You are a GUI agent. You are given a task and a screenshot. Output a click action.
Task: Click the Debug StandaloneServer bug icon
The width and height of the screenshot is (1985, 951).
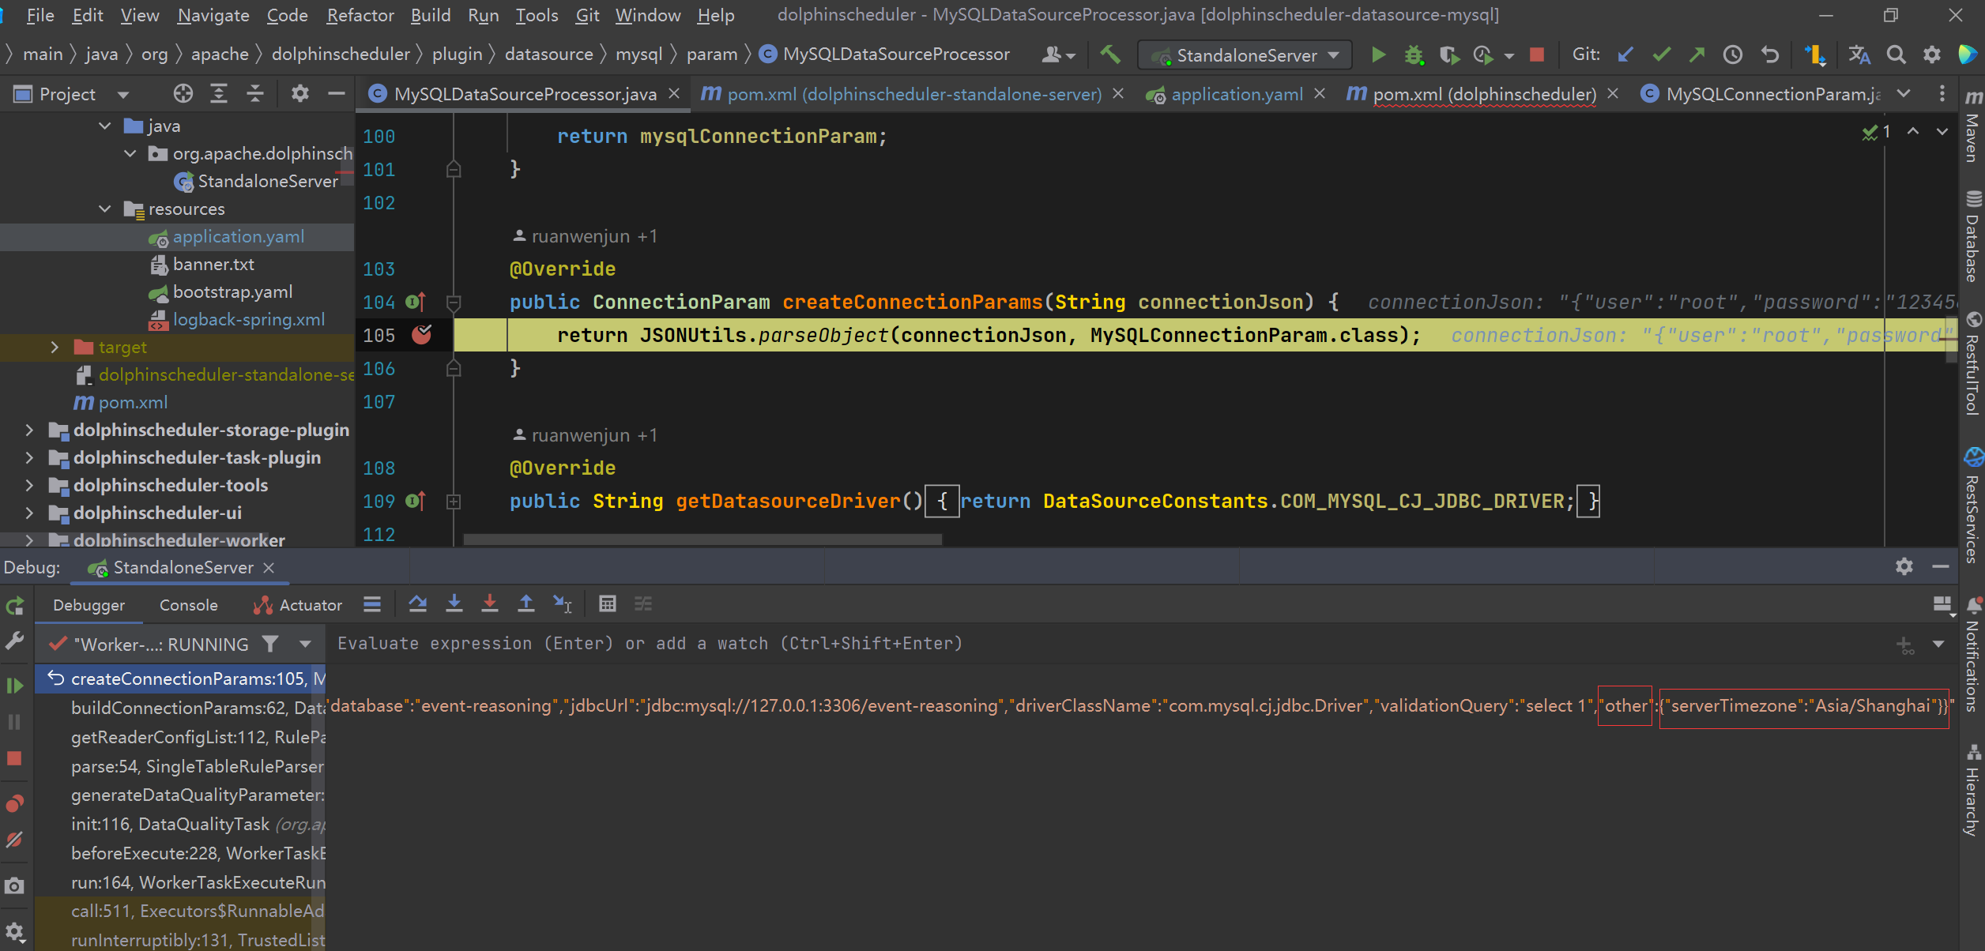(1414, 55)
